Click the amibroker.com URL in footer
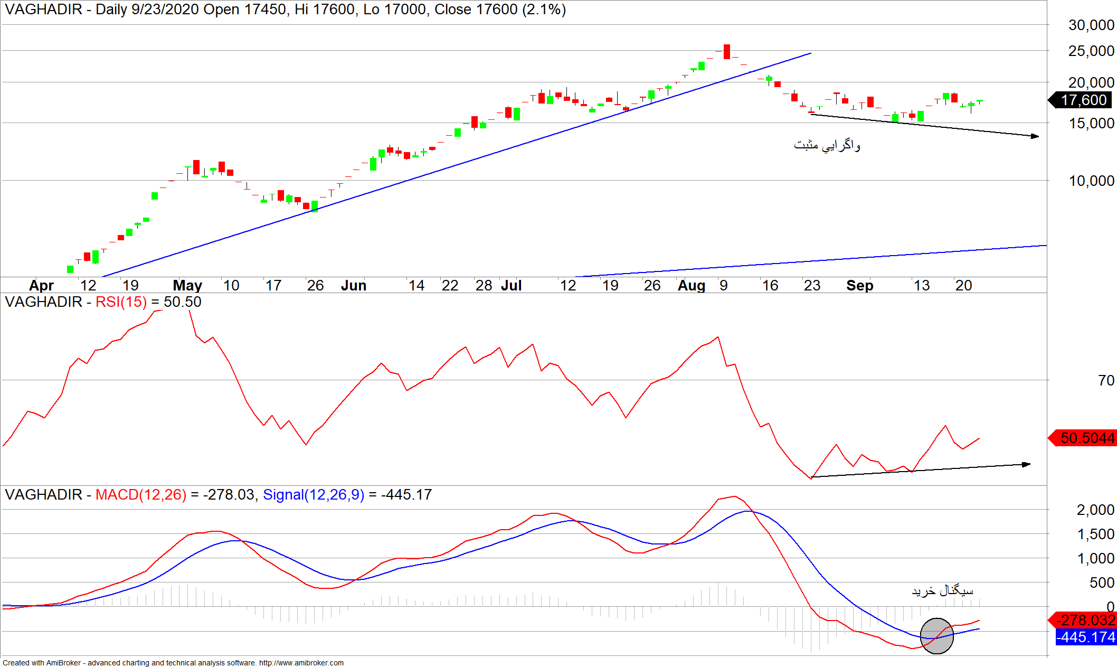Viewport: 1117px width, 667px height. [x=301, y=663]
